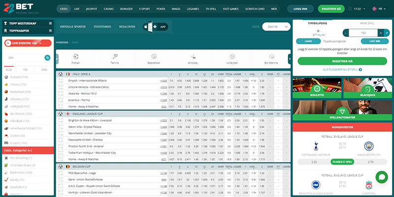Open Cricket (43) in sidebar

18,136
